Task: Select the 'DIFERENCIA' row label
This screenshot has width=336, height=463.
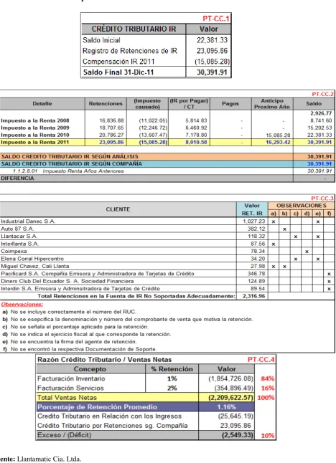Action: 17,178
